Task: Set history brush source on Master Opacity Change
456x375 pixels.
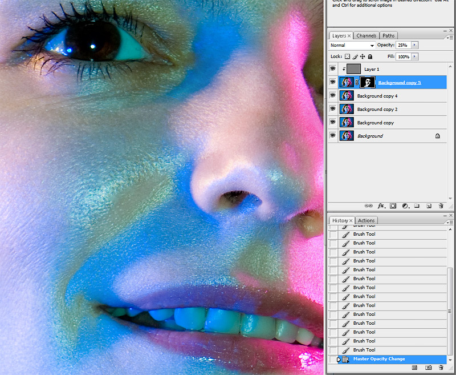Action: pos(333,359)
